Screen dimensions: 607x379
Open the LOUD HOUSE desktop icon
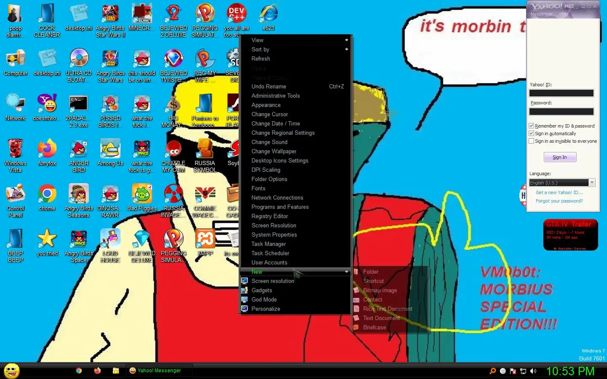[x=110, y=245]
